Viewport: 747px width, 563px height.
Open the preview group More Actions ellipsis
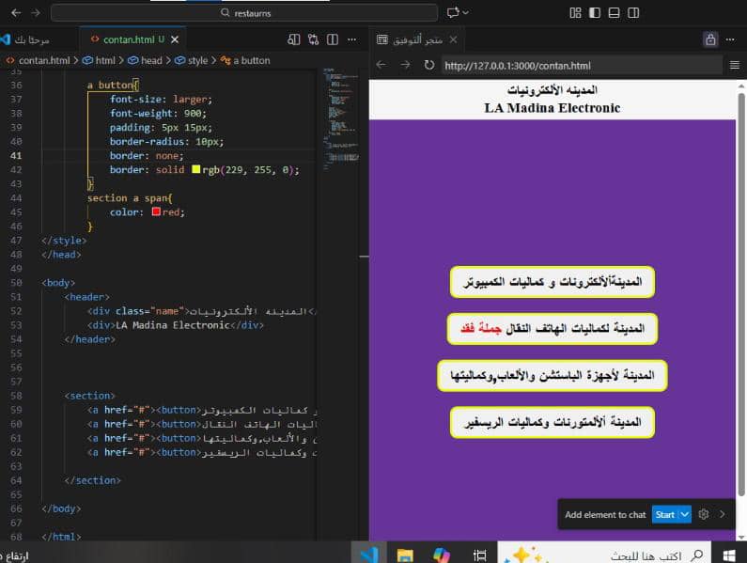click(730, 39)
